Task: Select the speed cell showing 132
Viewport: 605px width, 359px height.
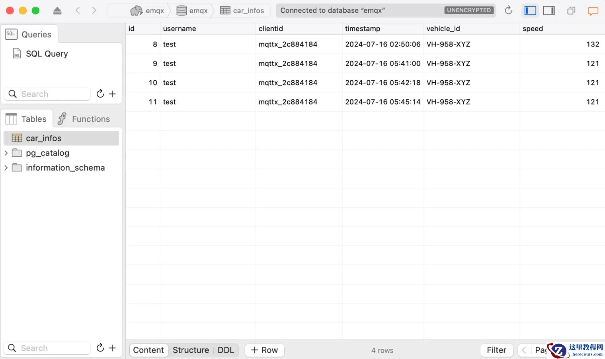Action: [562, 44]
